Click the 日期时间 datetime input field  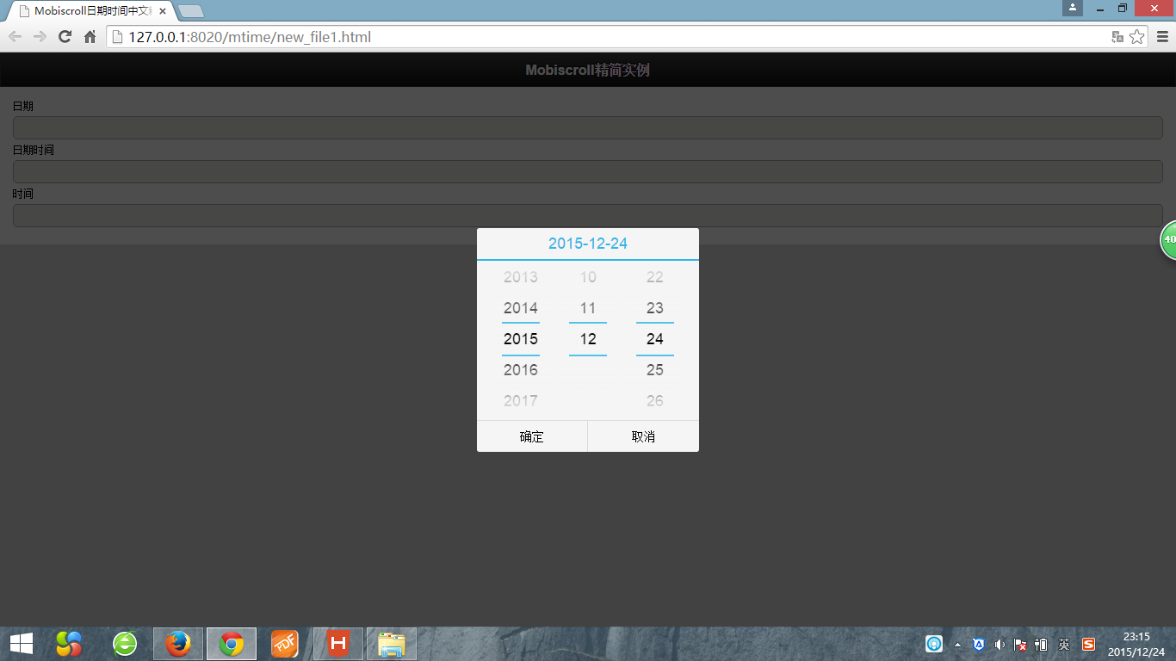[x=588, y=171]
